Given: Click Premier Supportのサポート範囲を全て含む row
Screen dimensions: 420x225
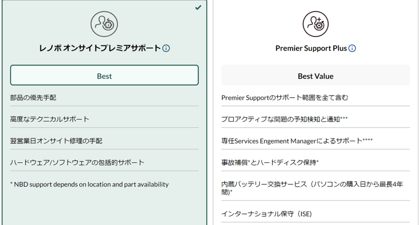Looking at the screenshot, I should (315, 98).
